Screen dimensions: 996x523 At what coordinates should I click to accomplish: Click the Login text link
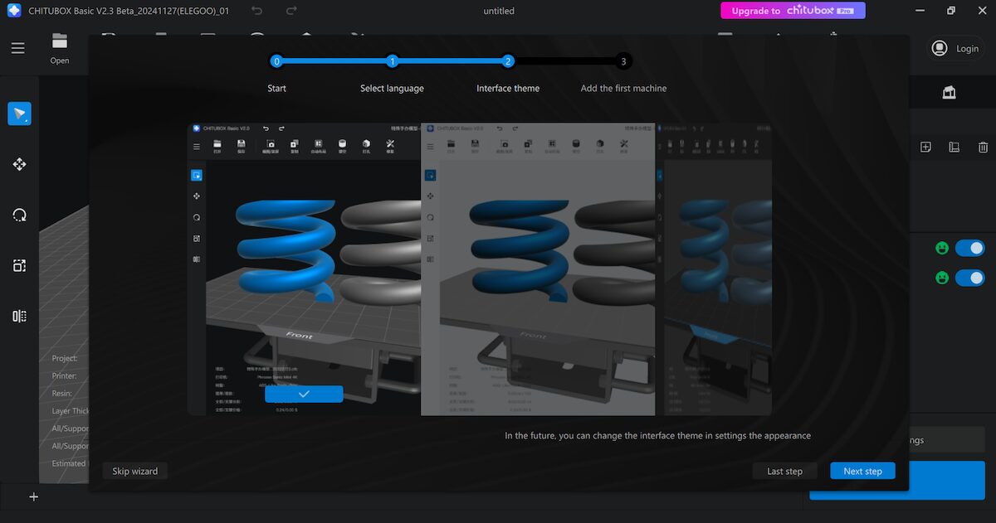967,49
